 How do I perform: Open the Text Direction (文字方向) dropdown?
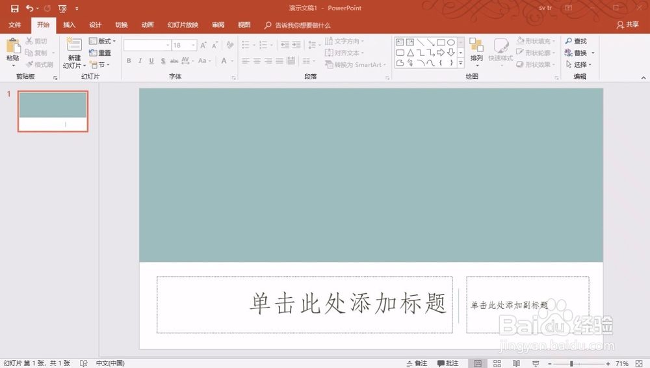(344, 41)
